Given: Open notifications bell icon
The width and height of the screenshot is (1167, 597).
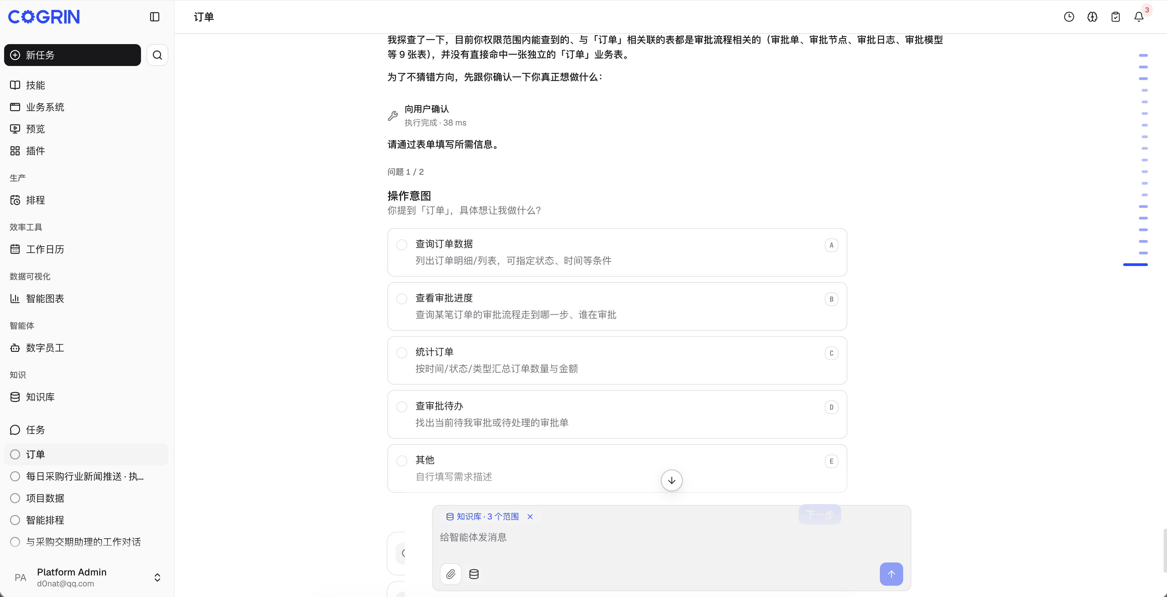Looking at the screenshot, I should pyautogui.click(x=1139, y=17).
